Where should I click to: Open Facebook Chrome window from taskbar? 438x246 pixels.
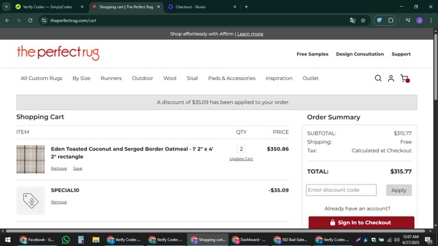click(x=37, y=240)
